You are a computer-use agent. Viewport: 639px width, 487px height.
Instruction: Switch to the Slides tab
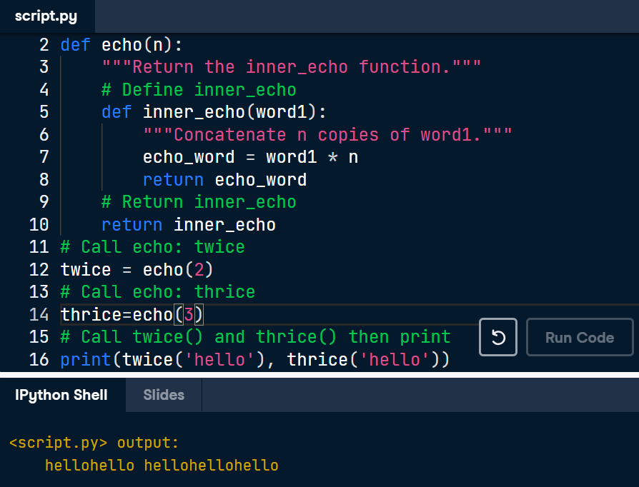[164, 395]
